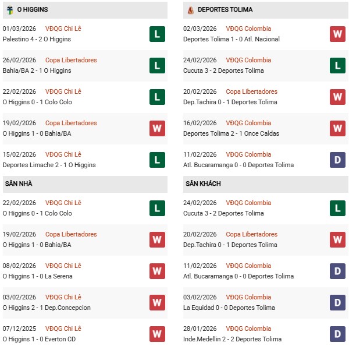The width and height of the screenshot is (349, 346).
Task: Select the SÂN KHÁCH section header
Action: tap(202, 184)
